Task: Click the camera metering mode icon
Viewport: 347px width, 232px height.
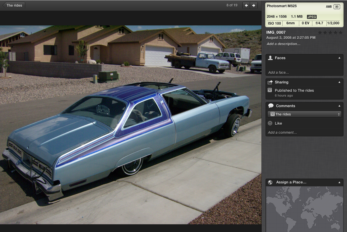Action: click(337, 7)
